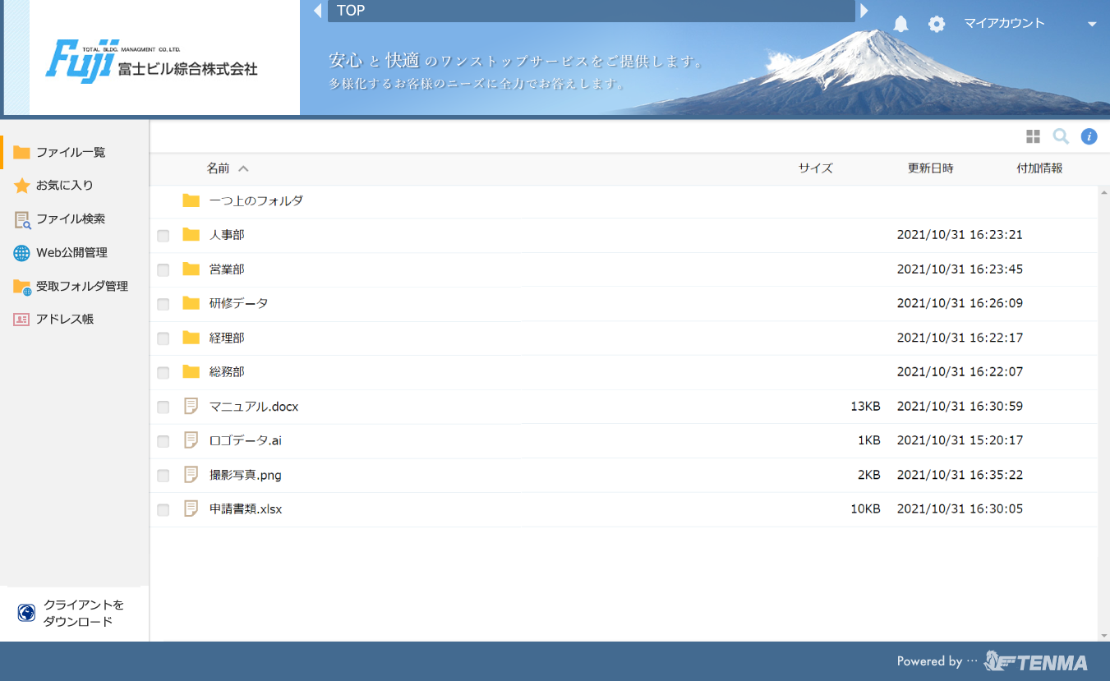Sort by the 名前 column header
This screenshot has width=1110, height=681.
[x=219, y=168]
